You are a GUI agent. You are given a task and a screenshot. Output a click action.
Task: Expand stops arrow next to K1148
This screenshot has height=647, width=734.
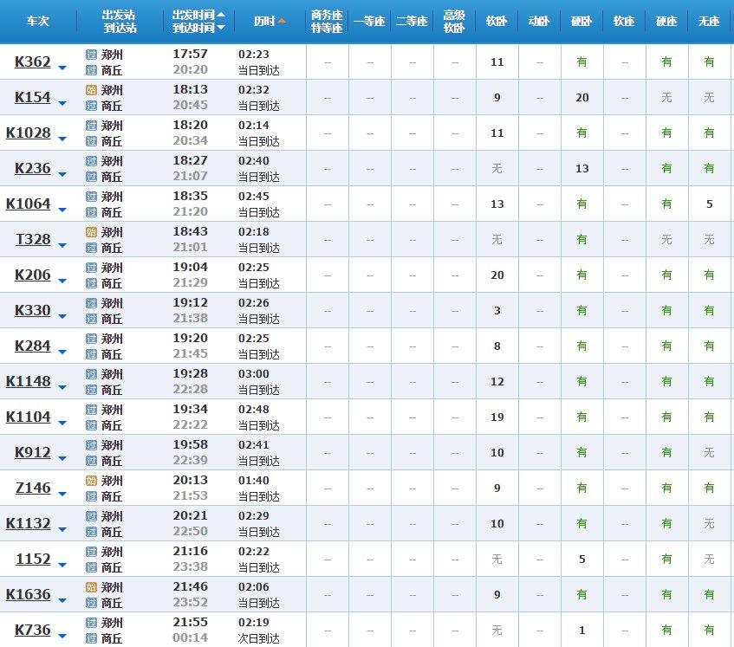click(62, 388)
